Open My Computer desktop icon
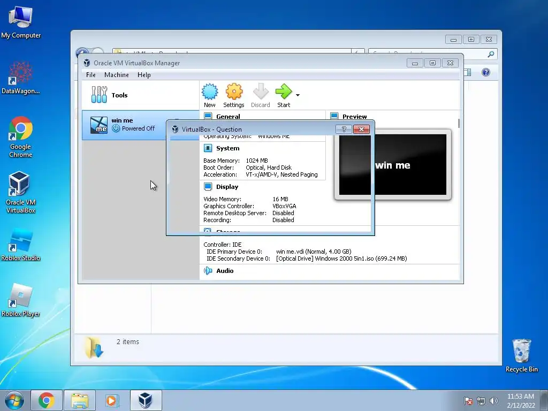 (x=21, y=22)
